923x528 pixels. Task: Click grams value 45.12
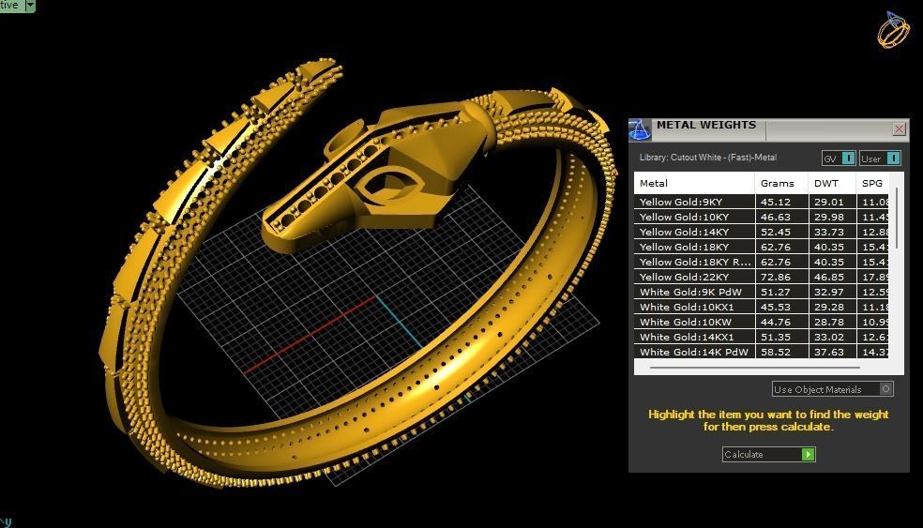pyautogui.click(x=775, y=202)
